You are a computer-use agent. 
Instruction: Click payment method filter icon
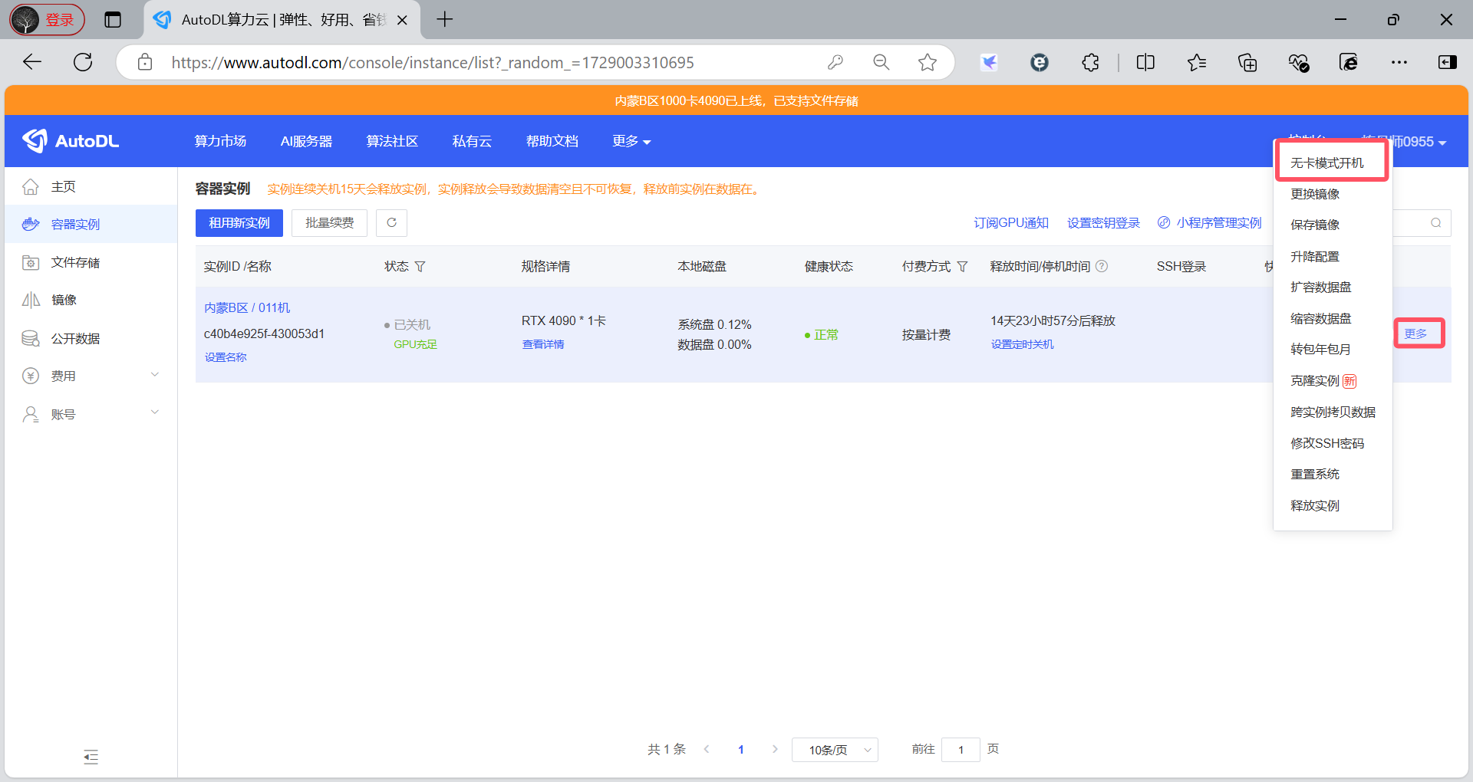[x=962, y=267]
